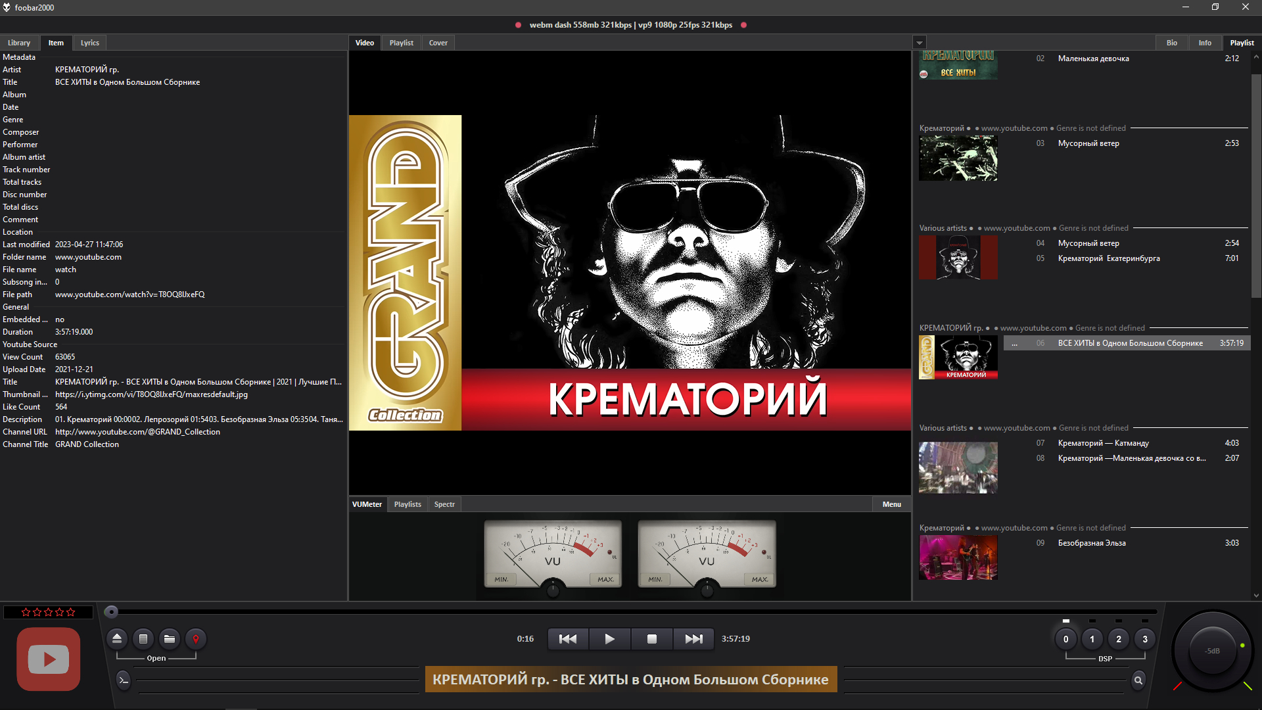
Task: Click the red location pin icon
Action: 196,638
